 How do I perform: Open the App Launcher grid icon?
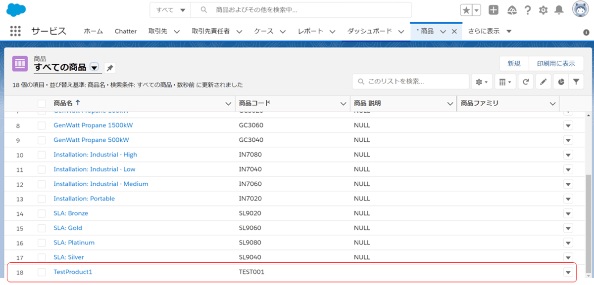[15, 31]
